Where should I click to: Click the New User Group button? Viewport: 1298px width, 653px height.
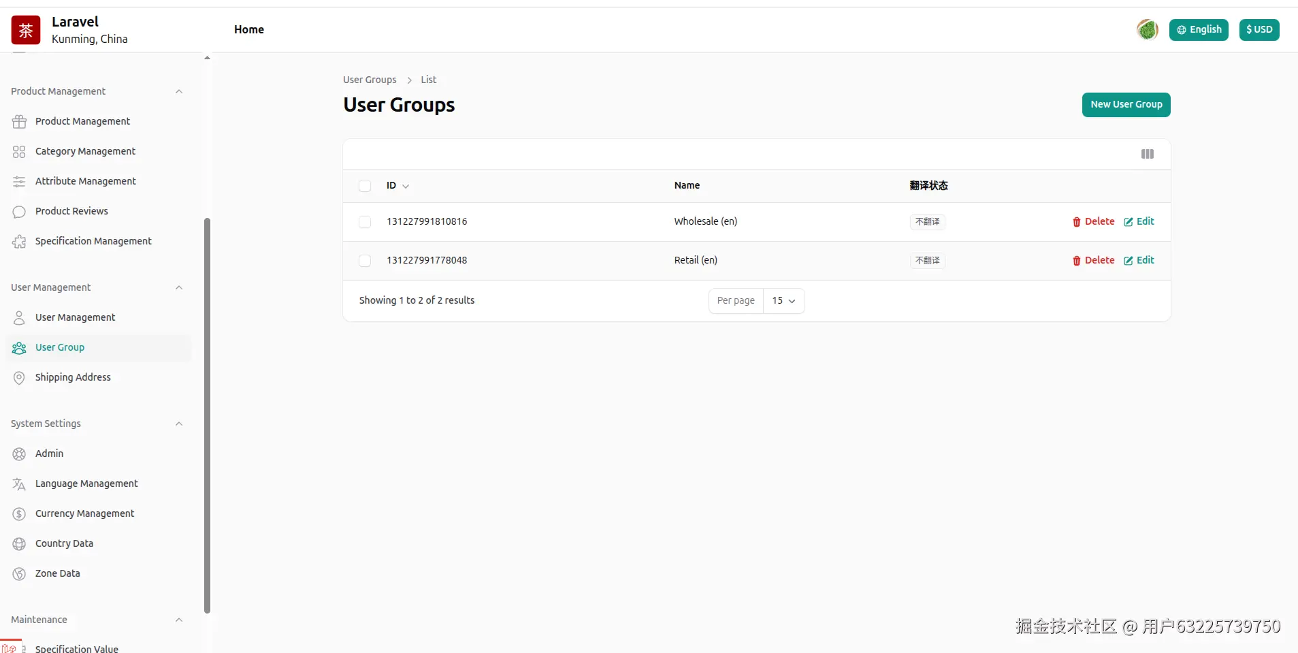click(x=1126, y=105)
